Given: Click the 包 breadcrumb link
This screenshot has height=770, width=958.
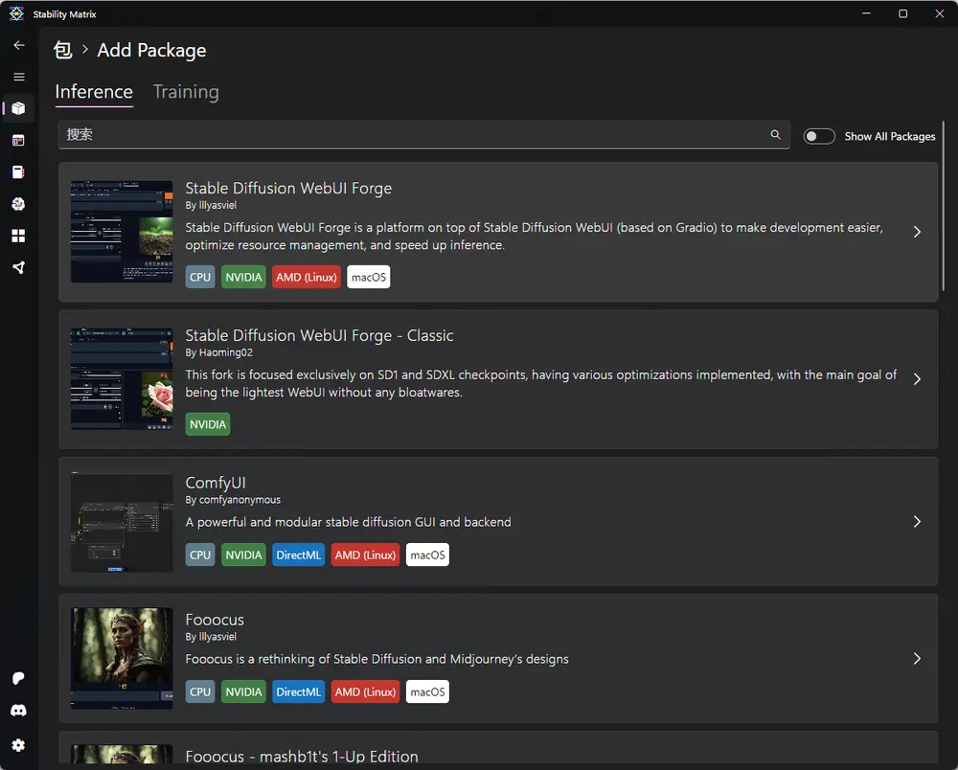Looking at the screenshot, I should click(63, 51).
